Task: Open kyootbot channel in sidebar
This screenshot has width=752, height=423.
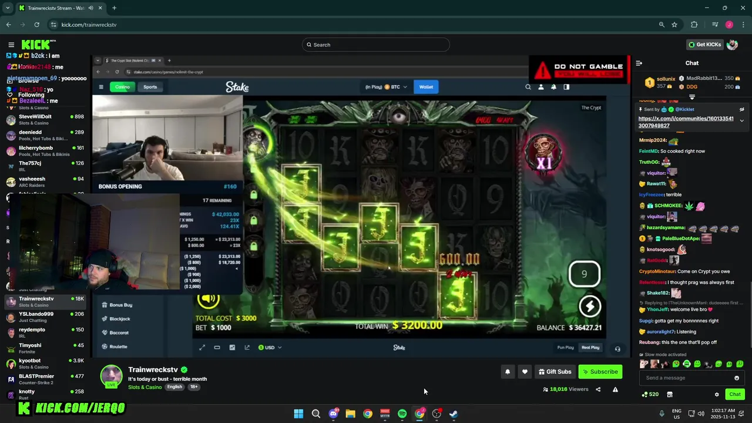Action: 46,364
